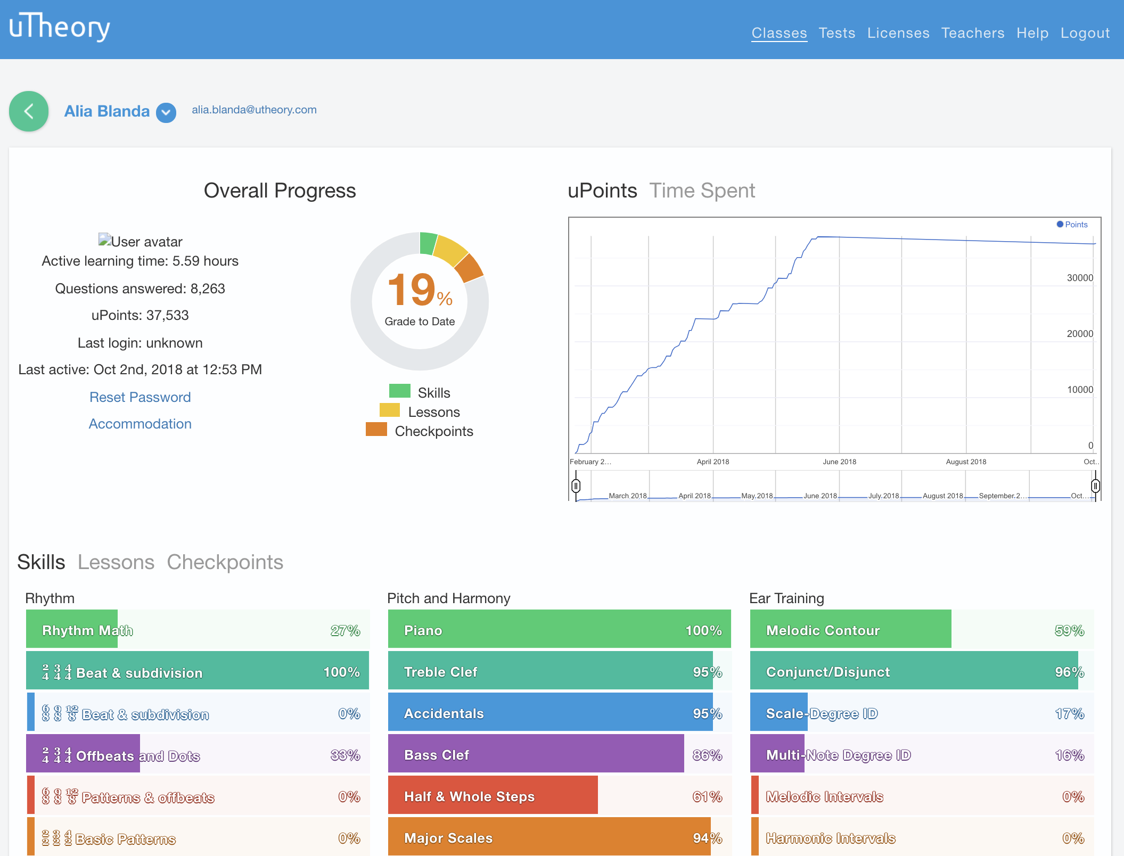Click the Reset Password link
The height and width of the screenshot is (856, 1124).
140,397
